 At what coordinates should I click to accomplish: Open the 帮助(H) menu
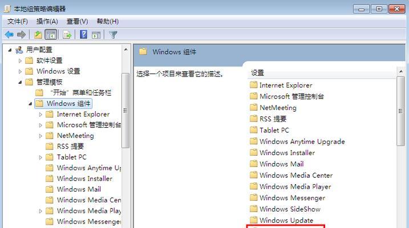(x=108, y=21)
